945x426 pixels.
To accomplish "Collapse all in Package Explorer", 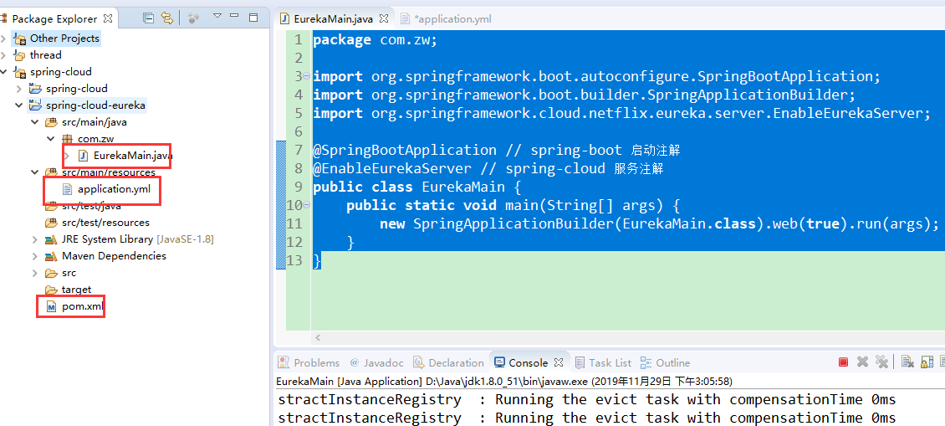I will [x=148, y=18].
